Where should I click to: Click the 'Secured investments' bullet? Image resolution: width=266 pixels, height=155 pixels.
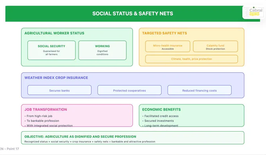click(x=158, y=121)
